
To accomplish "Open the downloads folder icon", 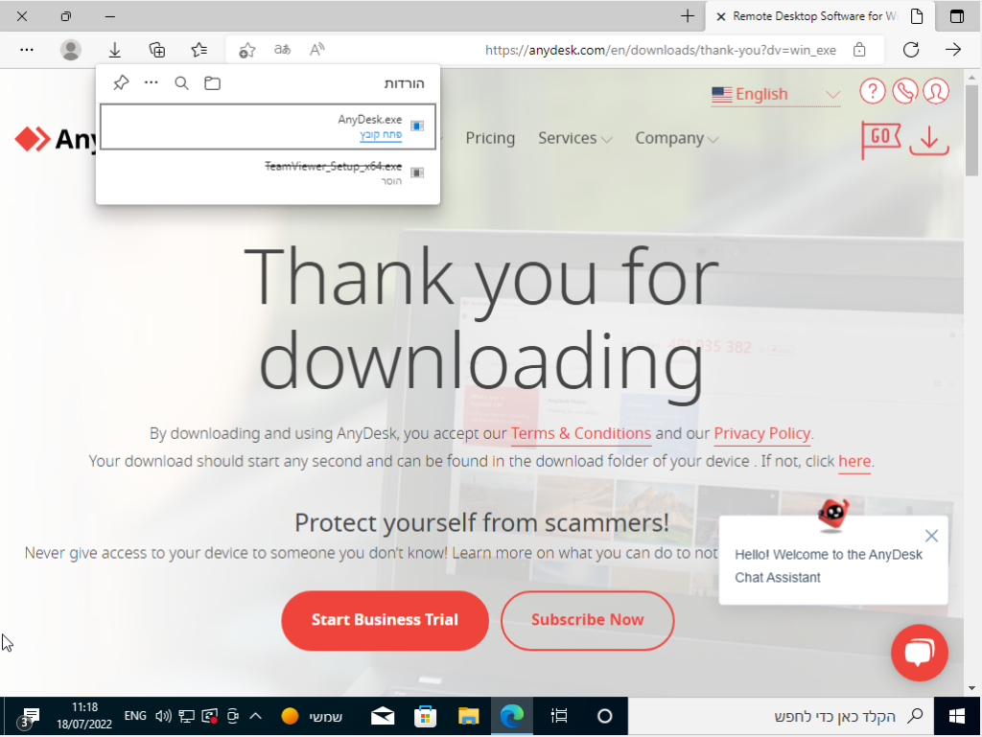I will [x=212, y=82].
